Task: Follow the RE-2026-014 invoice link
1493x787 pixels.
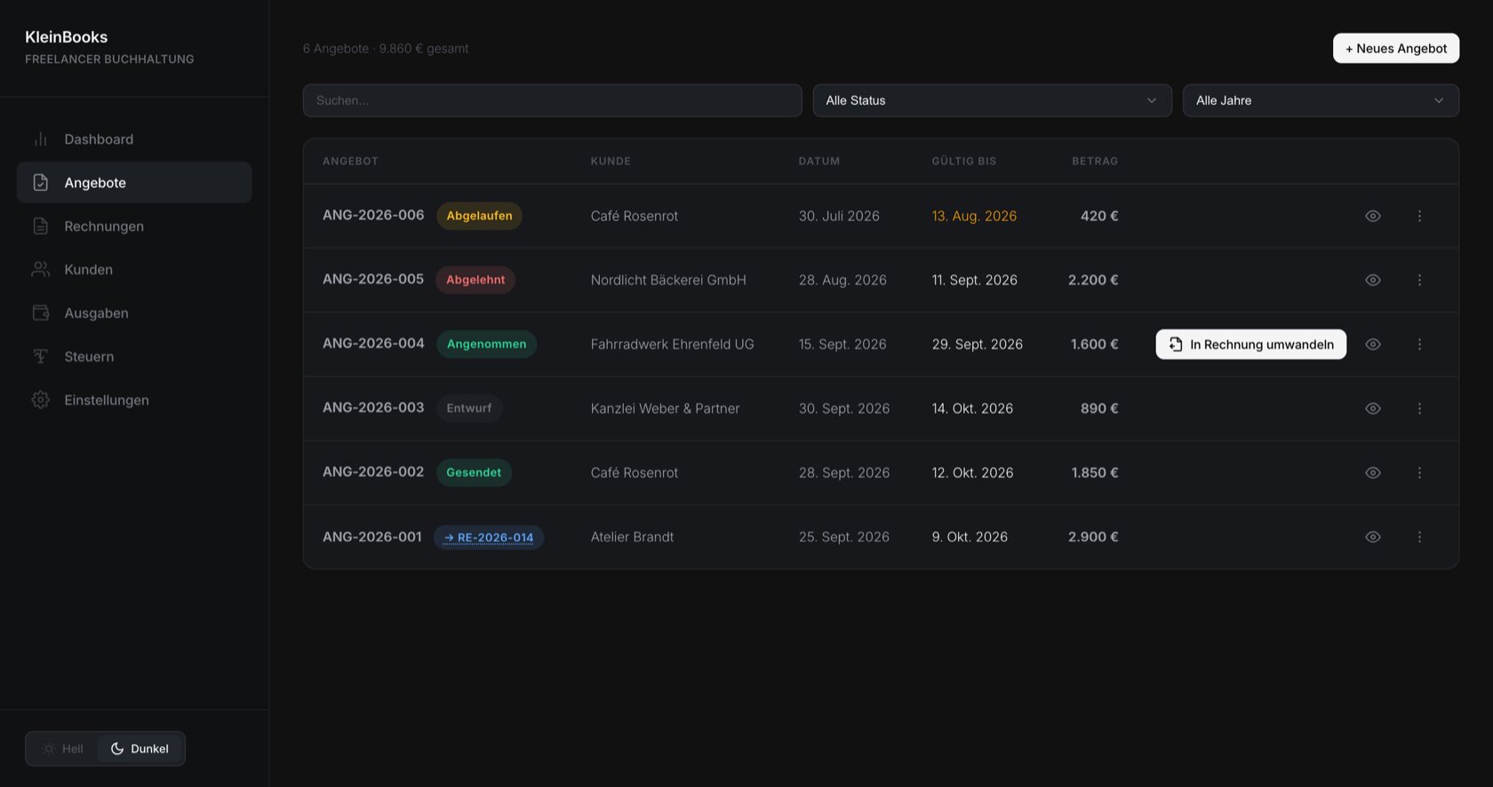Action: (489, 537)
